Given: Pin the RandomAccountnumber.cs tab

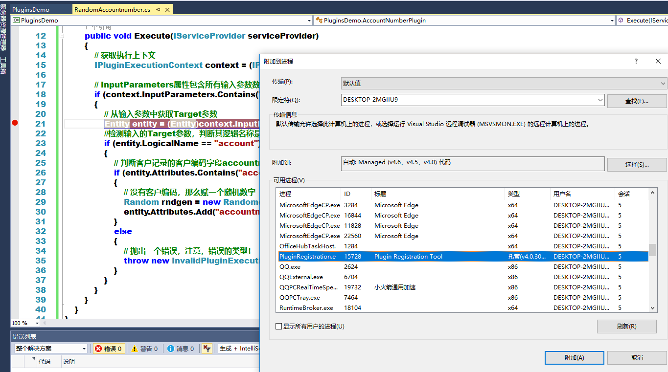Looking at the screenshot, I should (158, 10).
